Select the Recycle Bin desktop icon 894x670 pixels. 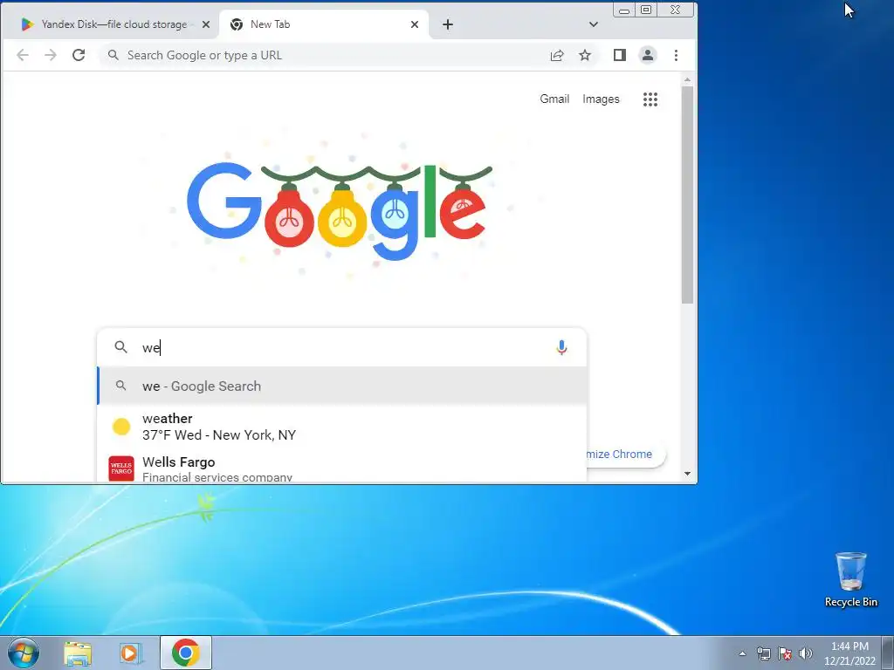851,580
